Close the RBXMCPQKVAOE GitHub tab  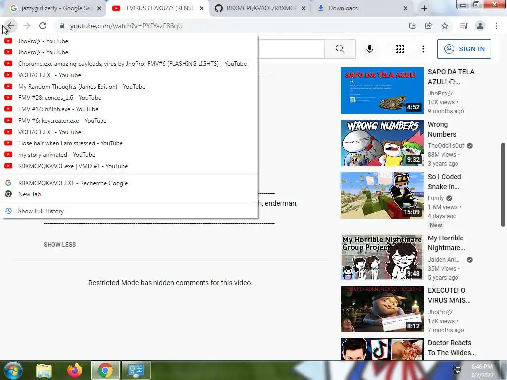[304, 9]
